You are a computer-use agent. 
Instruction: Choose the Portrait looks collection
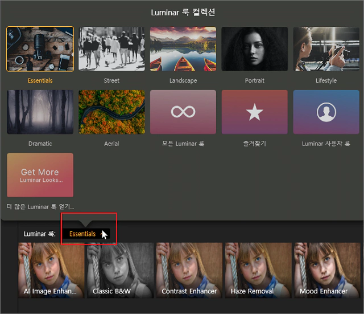(255, 49)
